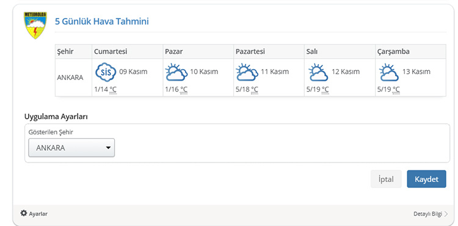
Task: Click the Ayarlar gear icon
Action: [x=24, y=213]
